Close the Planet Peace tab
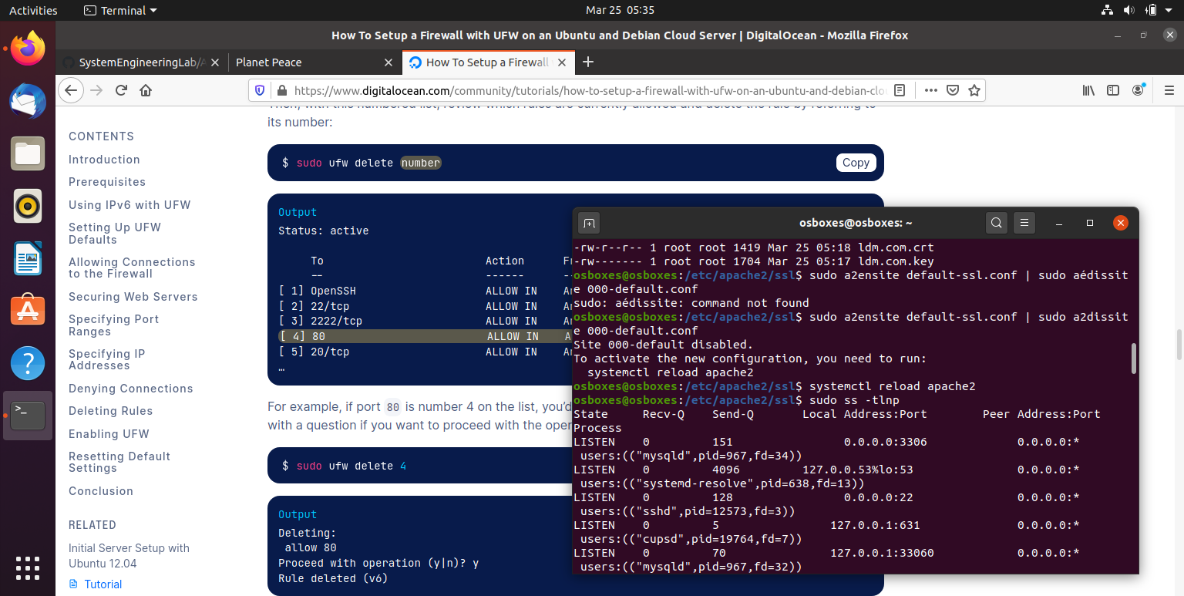 point(388,62)
